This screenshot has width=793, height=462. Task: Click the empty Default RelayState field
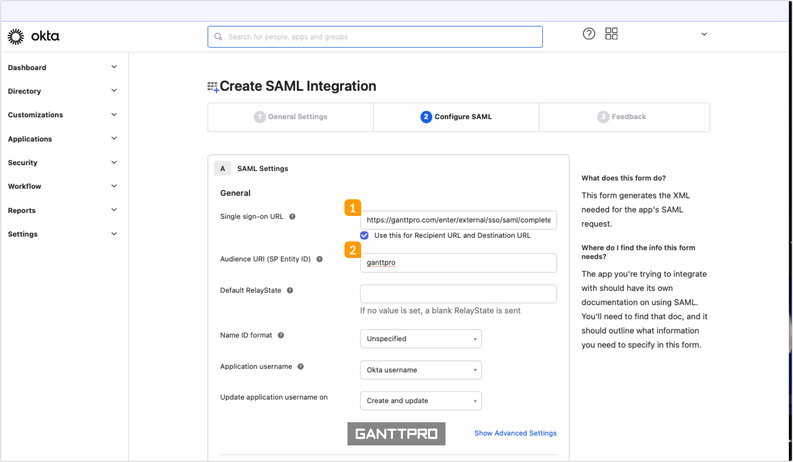tap(458, 294)
